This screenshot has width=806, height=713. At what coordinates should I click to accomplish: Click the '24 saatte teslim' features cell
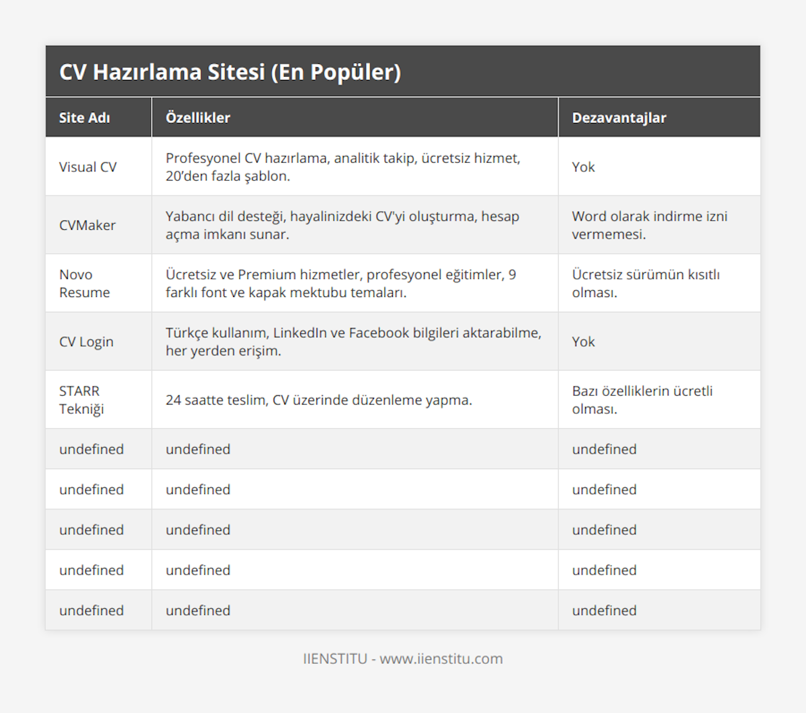pyautogui.click(x=319, y=400)
